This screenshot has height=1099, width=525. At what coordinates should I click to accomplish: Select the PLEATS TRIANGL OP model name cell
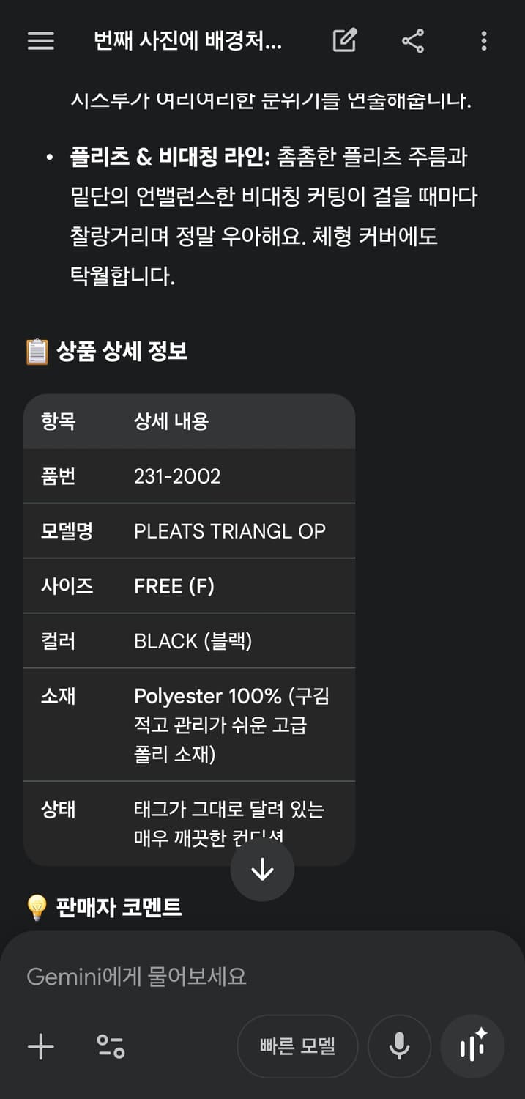[229, 531]
